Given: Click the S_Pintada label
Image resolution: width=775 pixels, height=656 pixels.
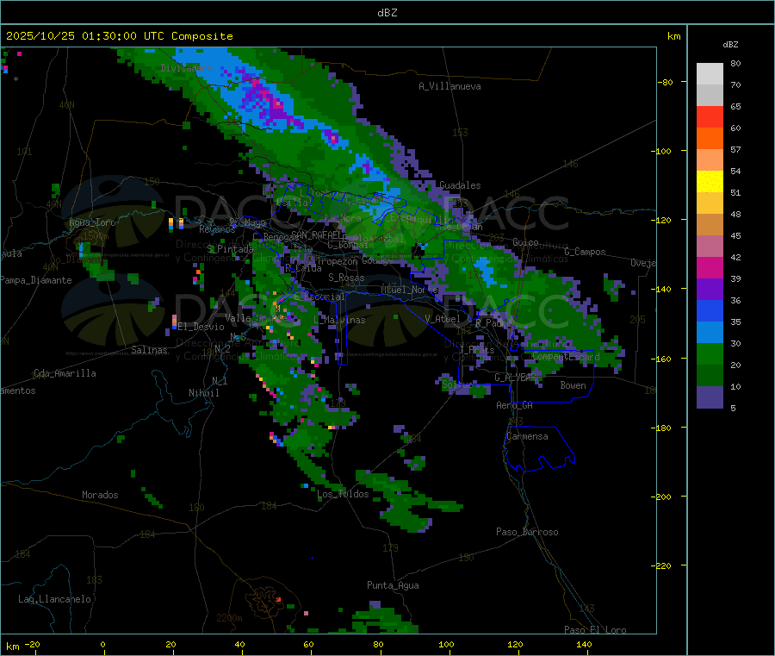Looking at the screenshot, I should tap(230, 249).
